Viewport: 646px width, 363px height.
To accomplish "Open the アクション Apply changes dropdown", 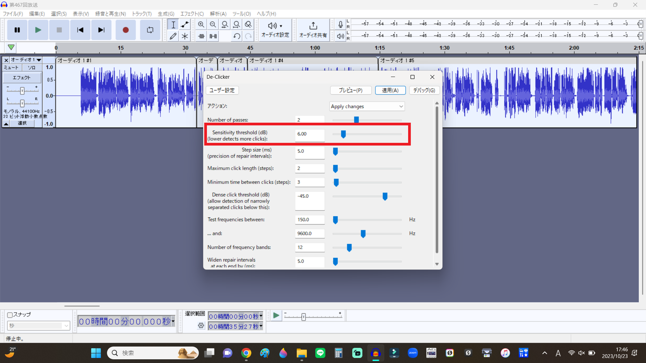I will pos(367,106).
